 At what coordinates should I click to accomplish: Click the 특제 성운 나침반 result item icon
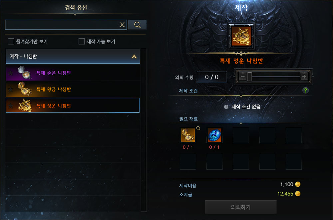[241, 36]
